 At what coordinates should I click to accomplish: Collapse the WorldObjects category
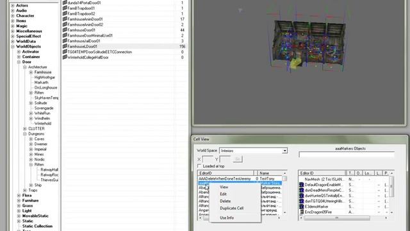click(x=13, y=47)
